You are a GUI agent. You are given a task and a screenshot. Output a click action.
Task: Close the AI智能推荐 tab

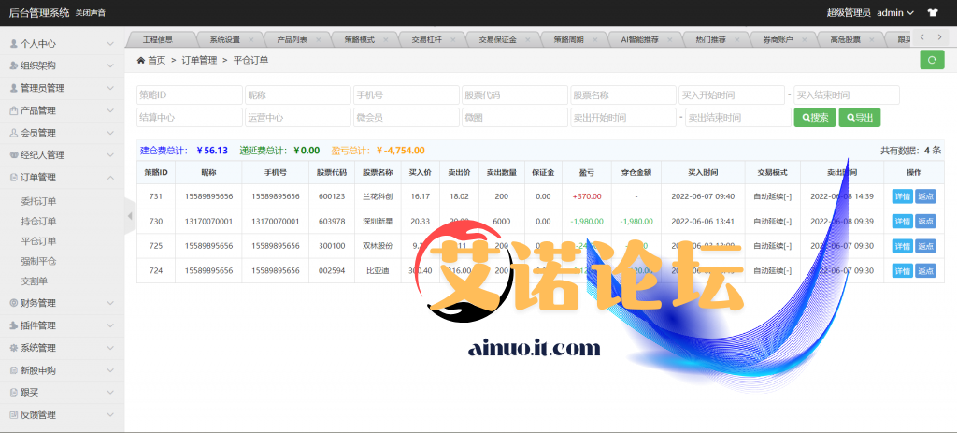pos(669,39)
